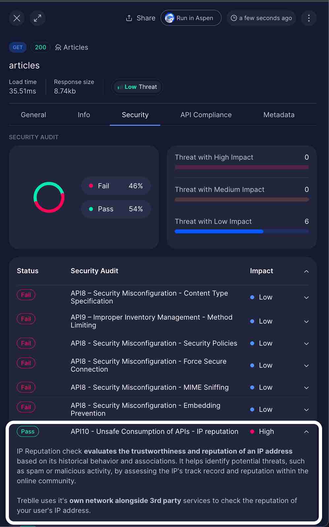Sort by the Impact column header
The height and width of the screenshot is (527, 329).
(x=261, y=271)
